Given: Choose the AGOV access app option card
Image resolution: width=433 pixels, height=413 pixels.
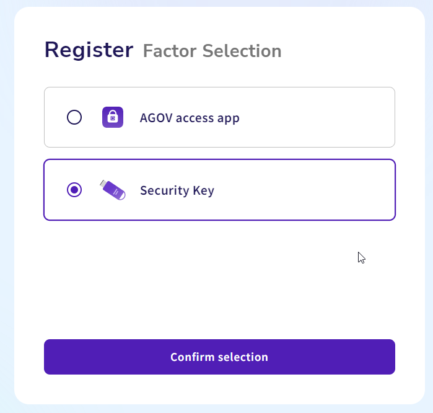Looking at the screenshot, I should click(219, 117).
